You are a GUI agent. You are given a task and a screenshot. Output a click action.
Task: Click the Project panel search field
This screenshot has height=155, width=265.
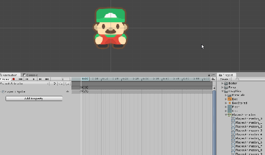[250, 79]
